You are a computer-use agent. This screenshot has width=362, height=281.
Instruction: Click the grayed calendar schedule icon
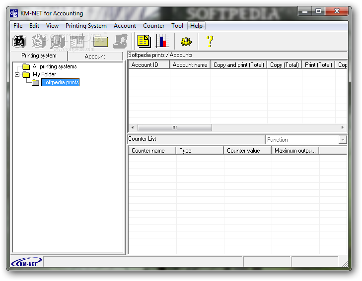[x=77, y=42]
